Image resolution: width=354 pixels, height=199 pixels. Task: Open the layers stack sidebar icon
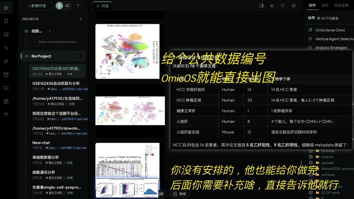(6, 115)
